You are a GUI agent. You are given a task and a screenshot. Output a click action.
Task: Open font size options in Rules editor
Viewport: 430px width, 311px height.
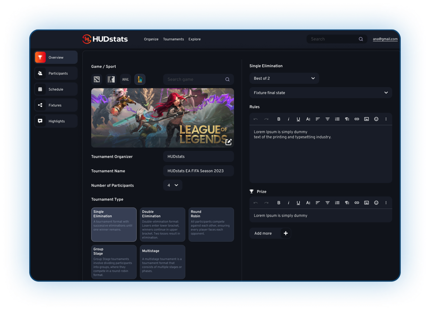(308, 119)
